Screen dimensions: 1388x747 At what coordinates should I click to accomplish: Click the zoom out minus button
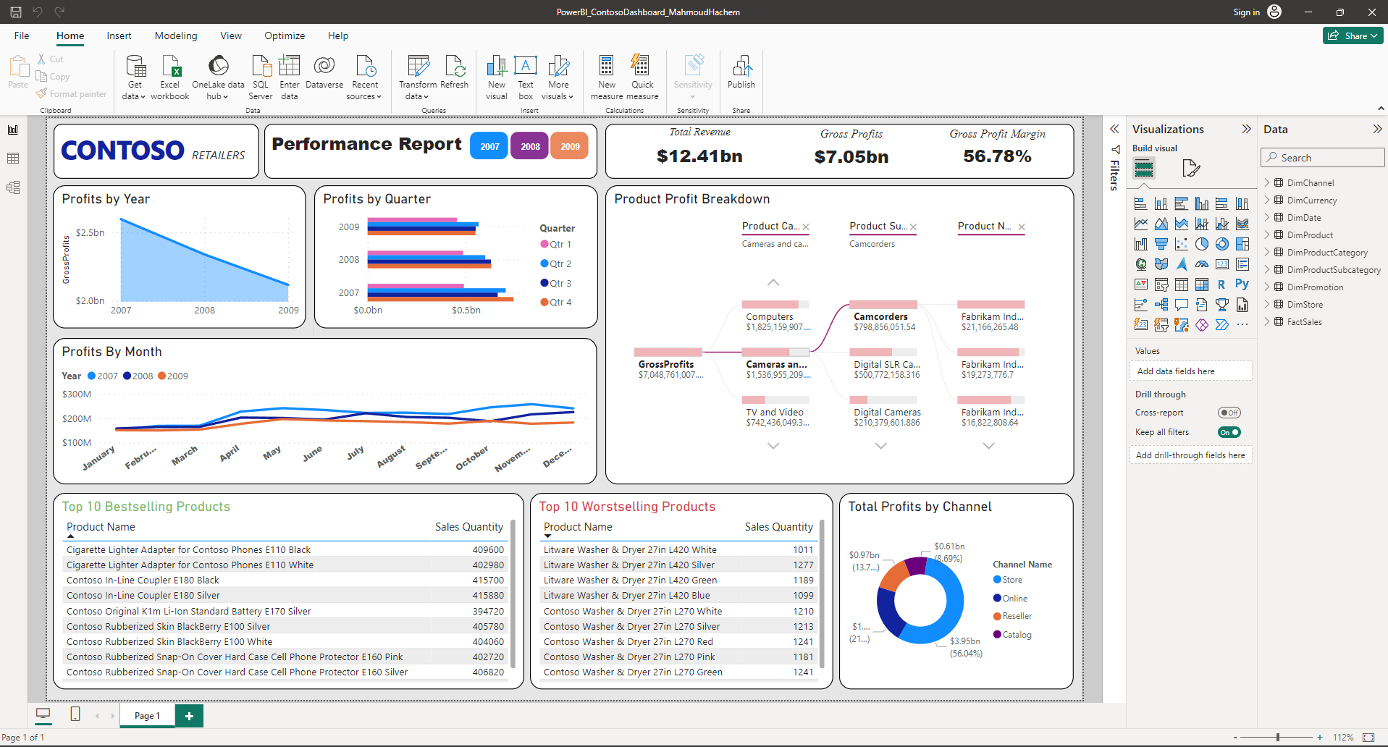click(x=1235, y=737)
